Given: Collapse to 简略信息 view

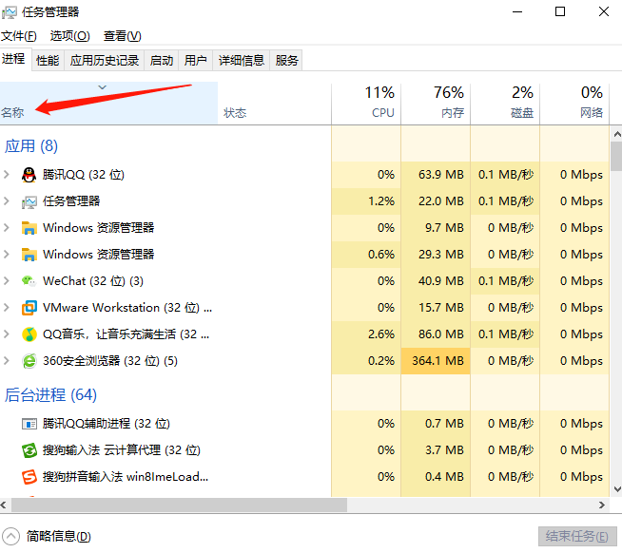Looking at the screenshot, I should click(48, 537).
